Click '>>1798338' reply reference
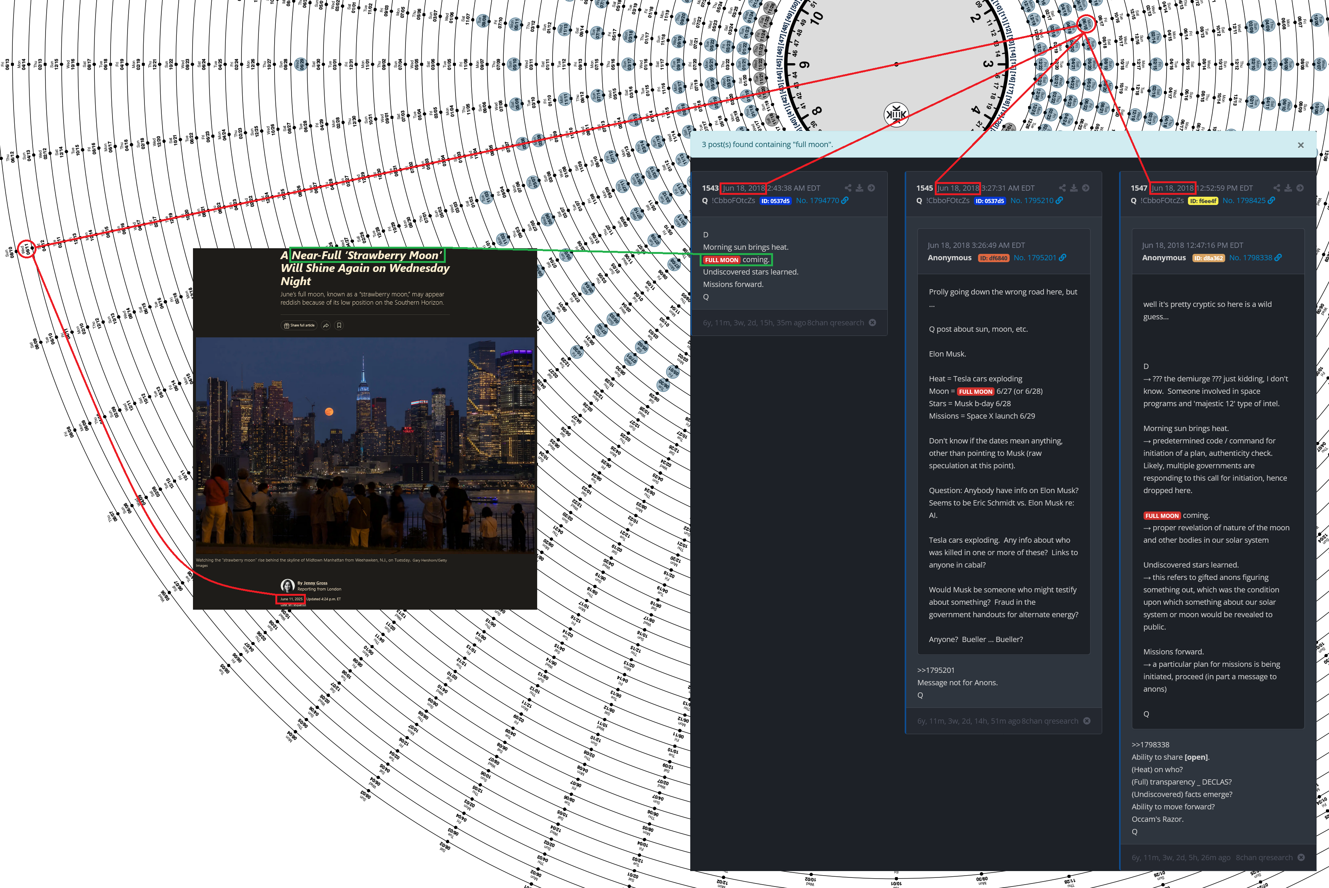Screen dimensions: 1329x888 coord(1151,745)
